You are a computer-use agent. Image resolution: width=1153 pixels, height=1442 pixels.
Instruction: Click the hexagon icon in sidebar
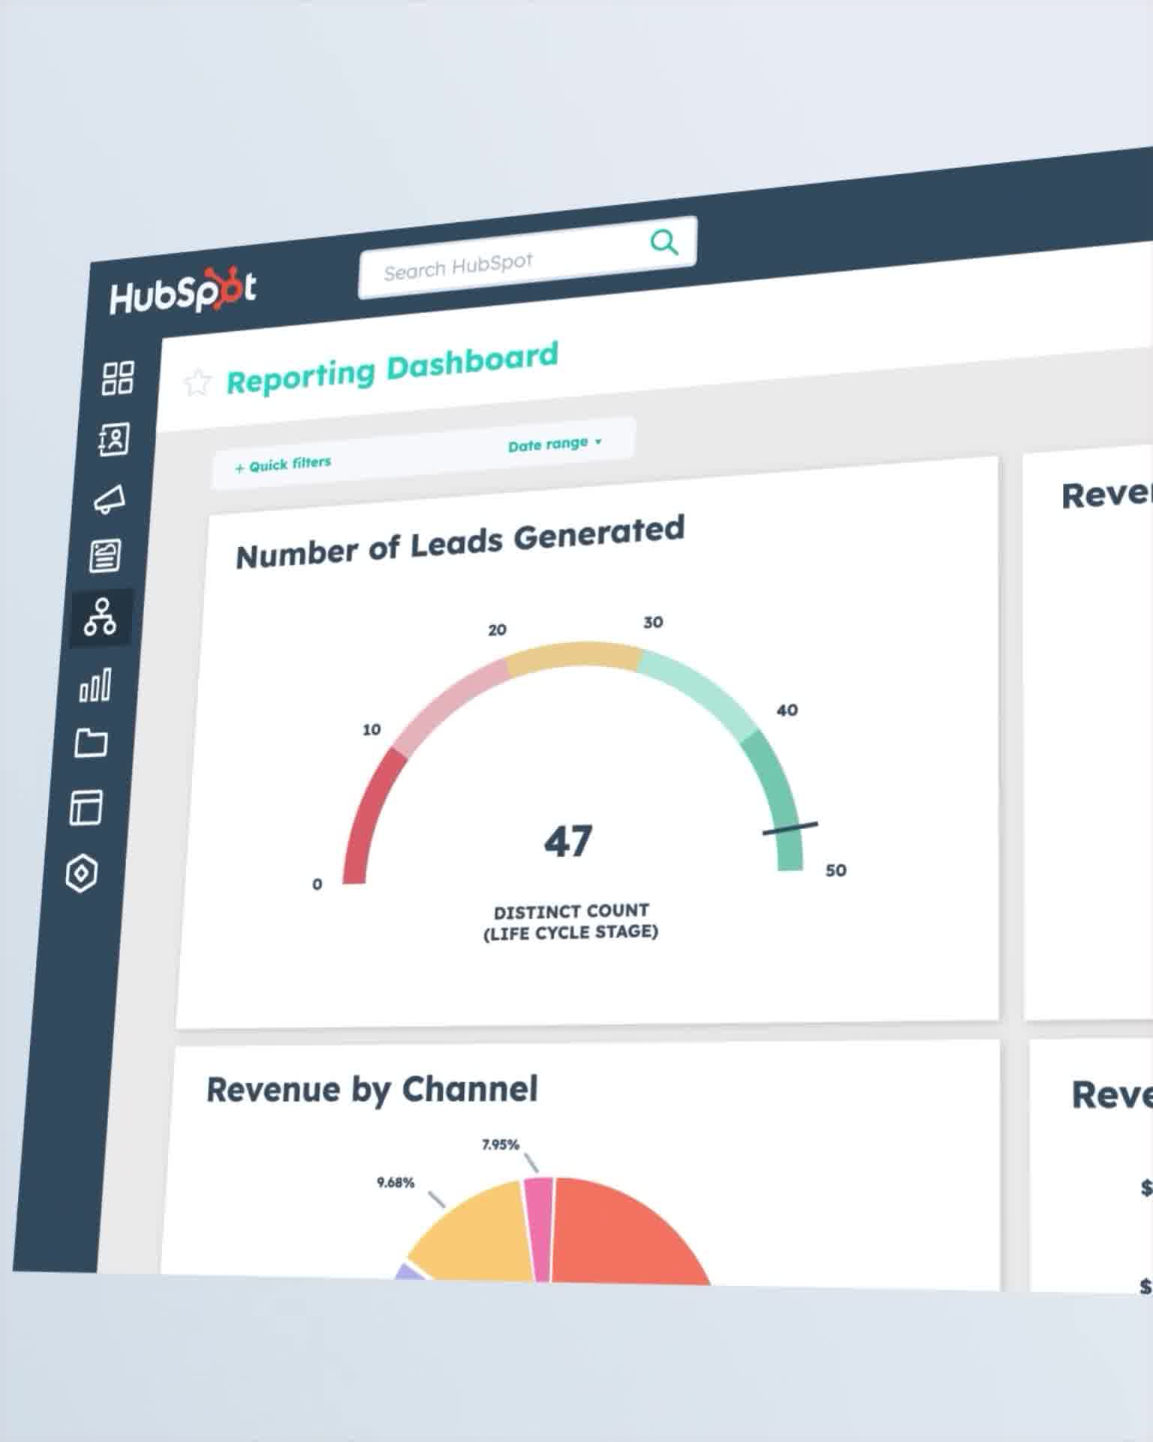coord(82,873)
